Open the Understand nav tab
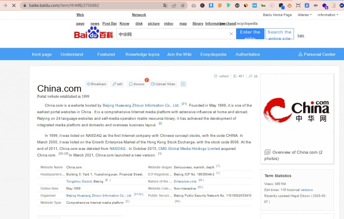344x219 pixels. [72, 54]
